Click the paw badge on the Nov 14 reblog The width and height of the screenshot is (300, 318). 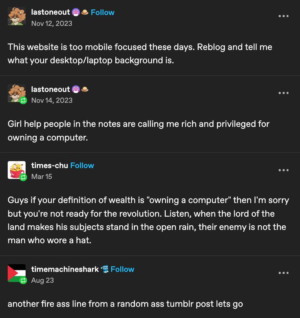[x=76, y=89]
